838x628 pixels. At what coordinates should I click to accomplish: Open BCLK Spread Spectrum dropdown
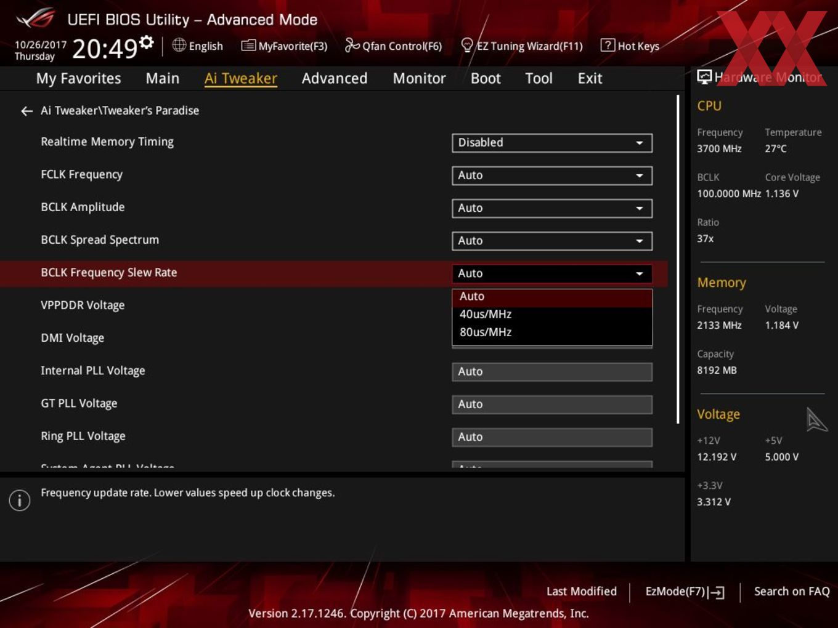click(552, 241)
